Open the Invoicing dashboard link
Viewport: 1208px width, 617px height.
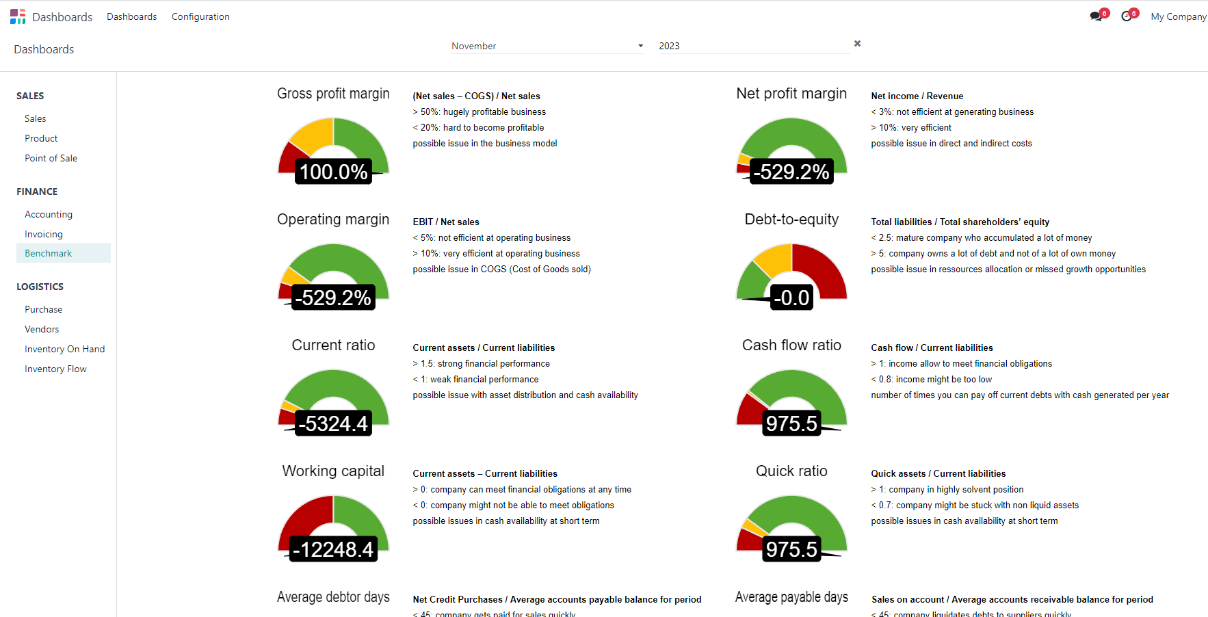(x=44, y=234)
